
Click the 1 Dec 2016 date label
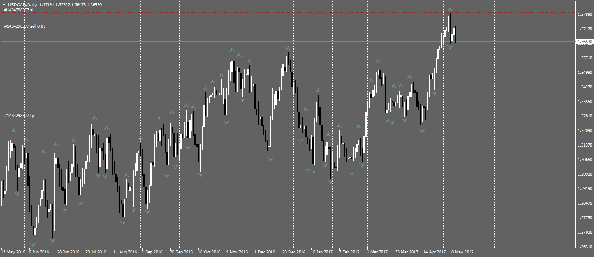(x=265, y=253)
